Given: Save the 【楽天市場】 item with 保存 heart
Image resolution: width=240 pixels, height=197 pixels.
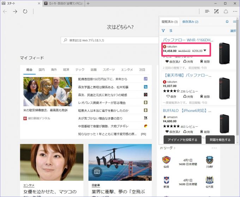Looking at the screenshot, I should point(171,97).
